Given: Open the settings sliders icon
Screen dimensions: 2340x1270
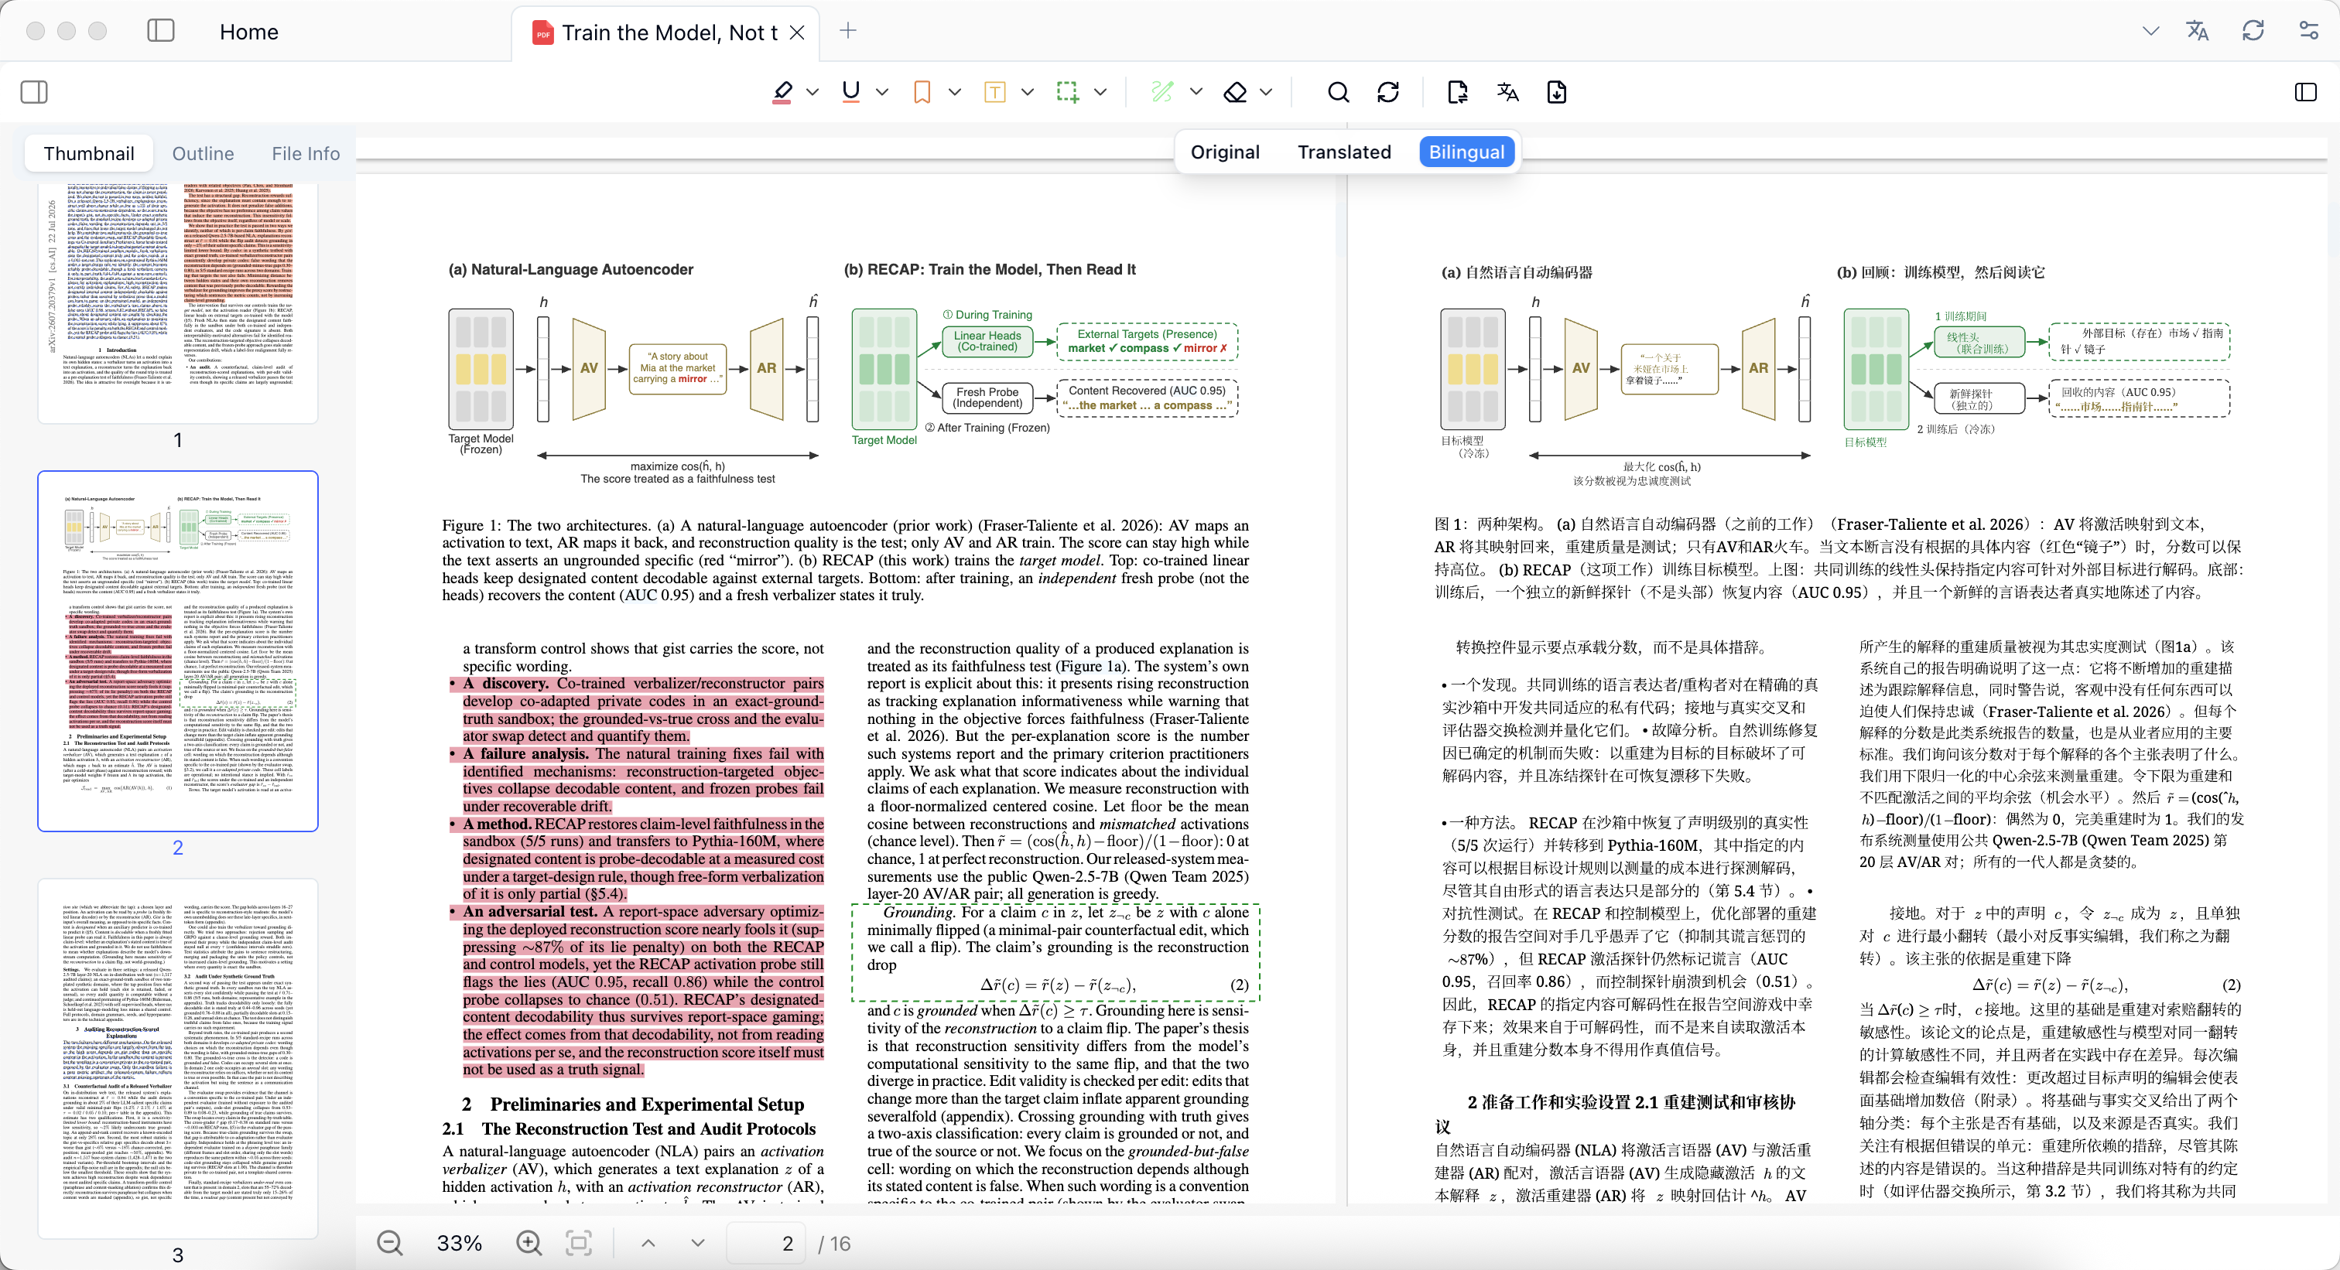Looking at the screenshot, I should click(2308, 31).
